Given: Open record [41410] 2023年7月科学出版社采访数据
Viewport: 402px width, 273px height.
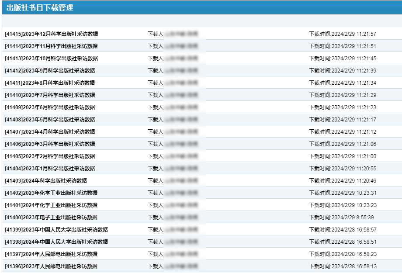Looking at the screenshot, I should pyautogui.click(x=50, y=95).
